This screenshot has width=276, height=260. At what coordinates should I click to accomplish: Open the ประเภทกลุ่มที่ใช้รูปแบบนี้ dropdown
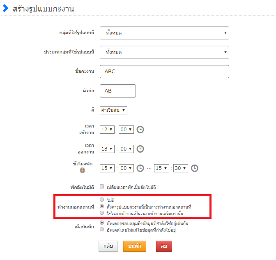pyautogui.click(x=164, y=52)
